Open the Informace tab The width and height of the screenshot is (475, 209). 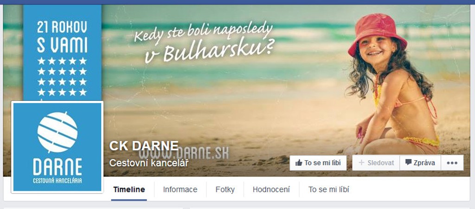180,190
